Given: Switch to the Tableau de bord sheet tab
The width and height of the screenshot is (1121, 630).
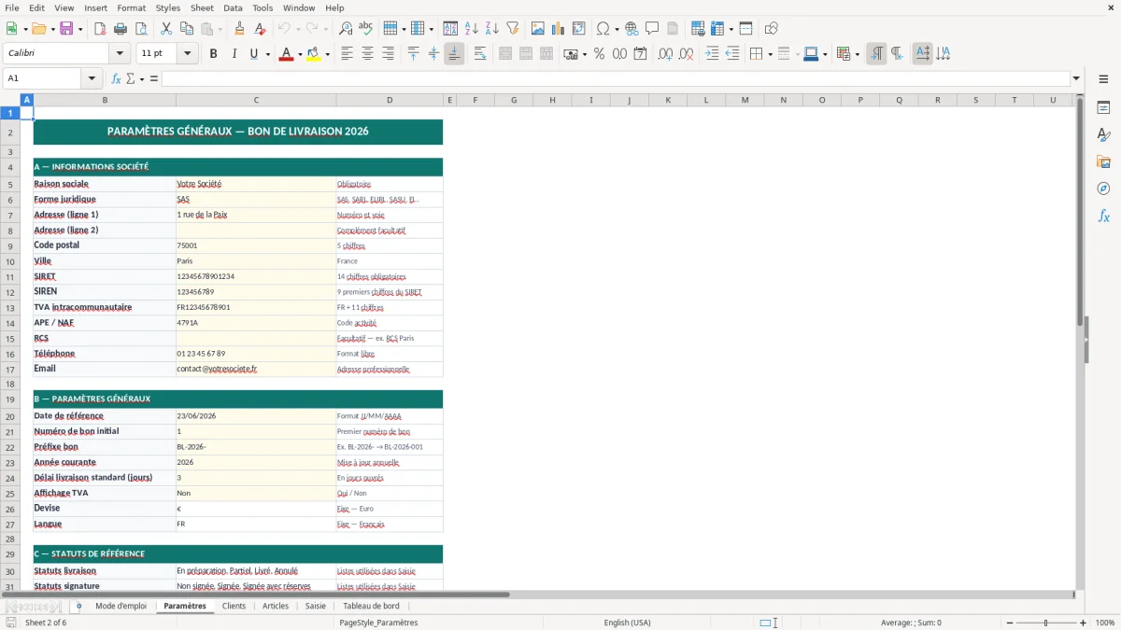Looking at the screenshot, I should tap(371, 606).
